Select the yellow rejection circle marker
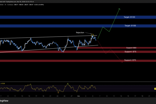 tap(92, 35)
